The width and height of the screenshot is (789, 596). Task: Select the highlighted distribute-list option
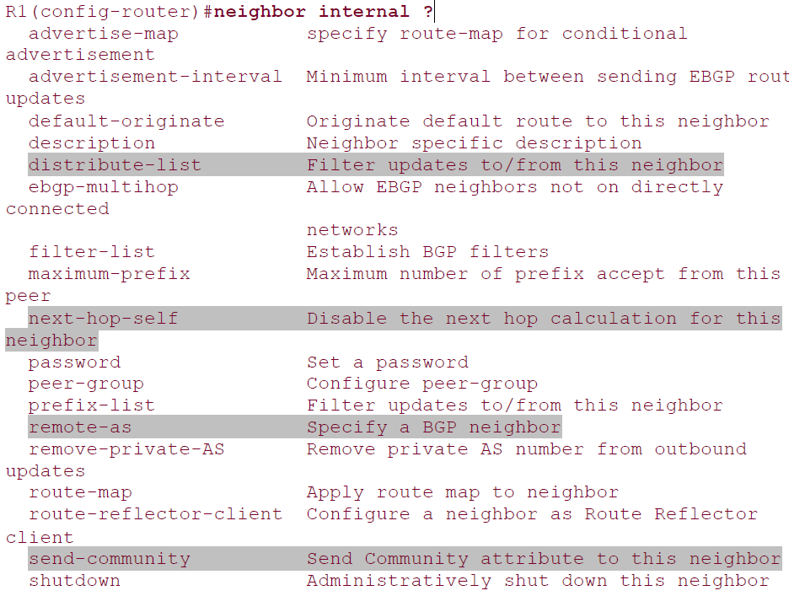click(x=115, y=165)
